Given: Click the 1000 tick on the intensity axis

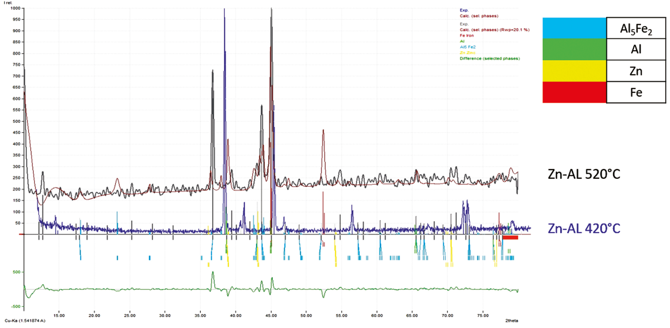Looking at the screenshot, I should pos(15,8).
